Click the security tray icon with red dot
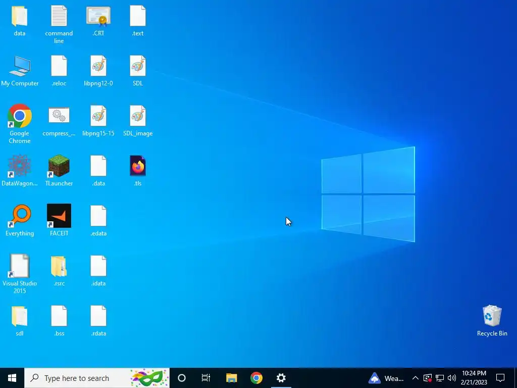 (x=428, y=378)
